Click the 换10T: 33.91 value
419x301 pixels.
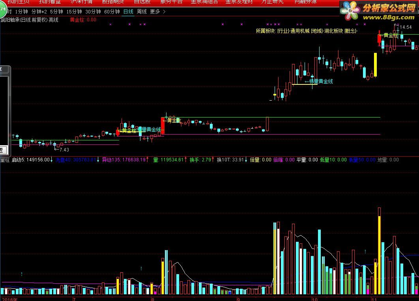pos(230,160)
